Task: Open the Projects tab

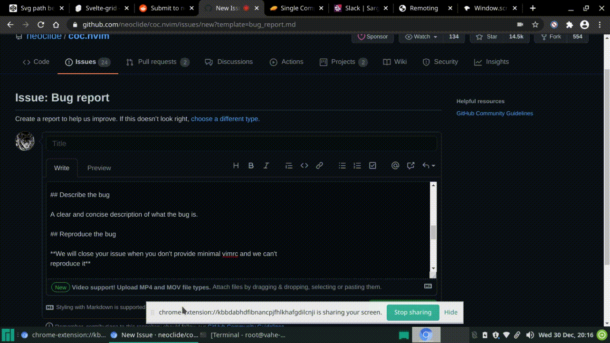Action: (343, 62)
